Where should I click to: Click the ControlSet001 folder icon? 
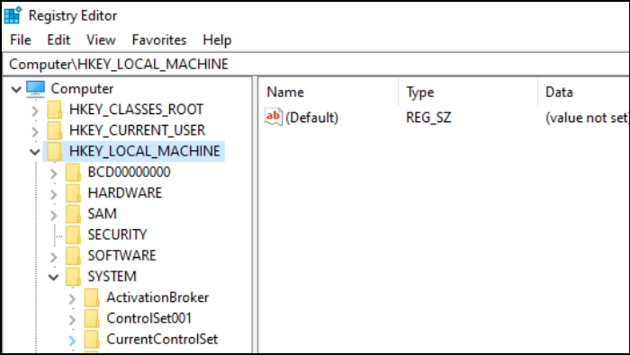pos(92,318)
